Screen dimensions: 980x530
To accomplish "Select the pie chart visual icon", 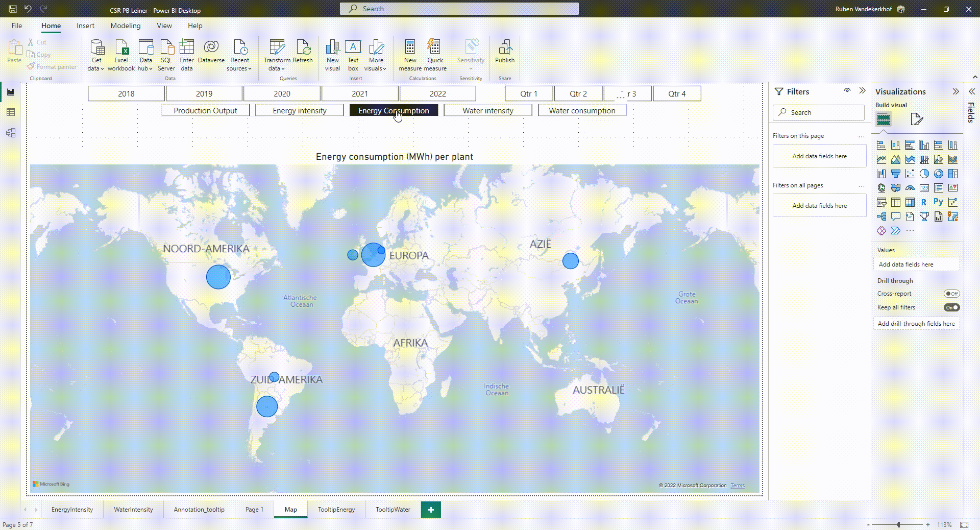I will [924, 174].
